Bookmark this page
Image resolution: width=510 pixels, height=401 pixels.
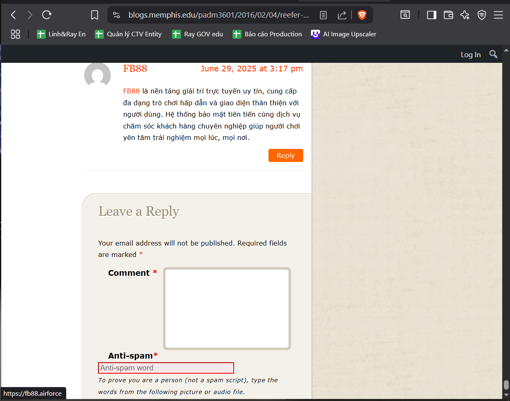click(94, 15)
